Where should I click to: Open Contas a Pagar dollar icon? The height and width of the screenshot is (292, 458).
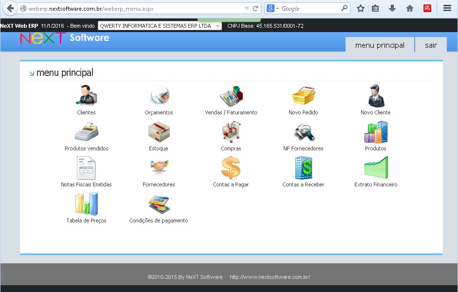[231, 167]
